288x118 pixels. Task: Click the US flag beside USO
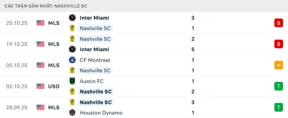click(x=41, y=86)
